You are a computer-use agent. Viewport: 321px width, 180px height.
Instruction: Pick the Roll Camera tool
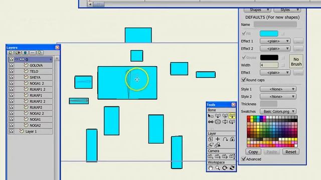(x=225, y=156)
